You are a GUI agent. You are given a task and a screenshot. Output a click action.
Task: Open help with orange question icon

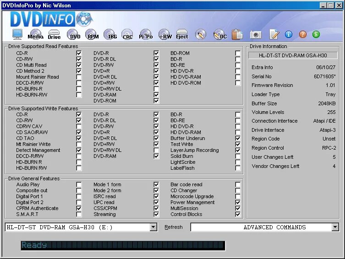click(302, 34)
